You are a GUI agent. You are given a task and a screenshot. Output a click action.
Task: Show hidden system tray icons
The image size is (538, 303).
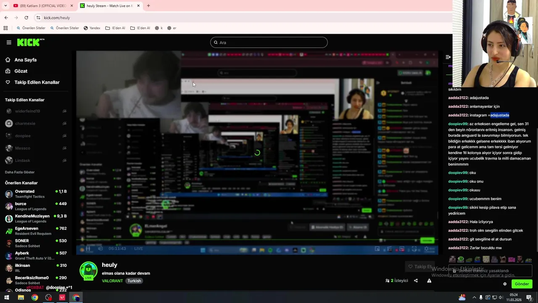click(475, 298)
